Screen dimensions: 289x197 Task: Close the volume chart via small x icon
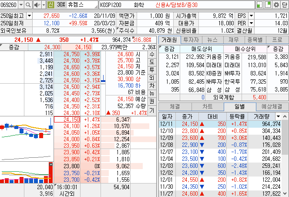coord(51,164)
